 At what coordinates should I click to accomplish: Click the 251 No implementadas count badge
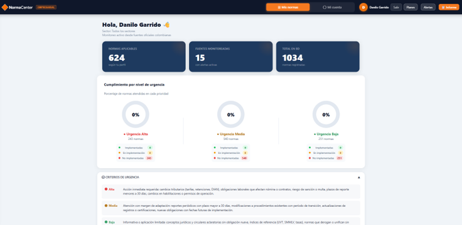(x=340, y=158)
